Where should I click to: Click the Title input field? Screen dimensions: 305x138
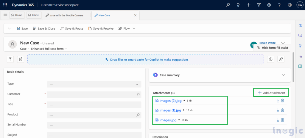(94, 105)
